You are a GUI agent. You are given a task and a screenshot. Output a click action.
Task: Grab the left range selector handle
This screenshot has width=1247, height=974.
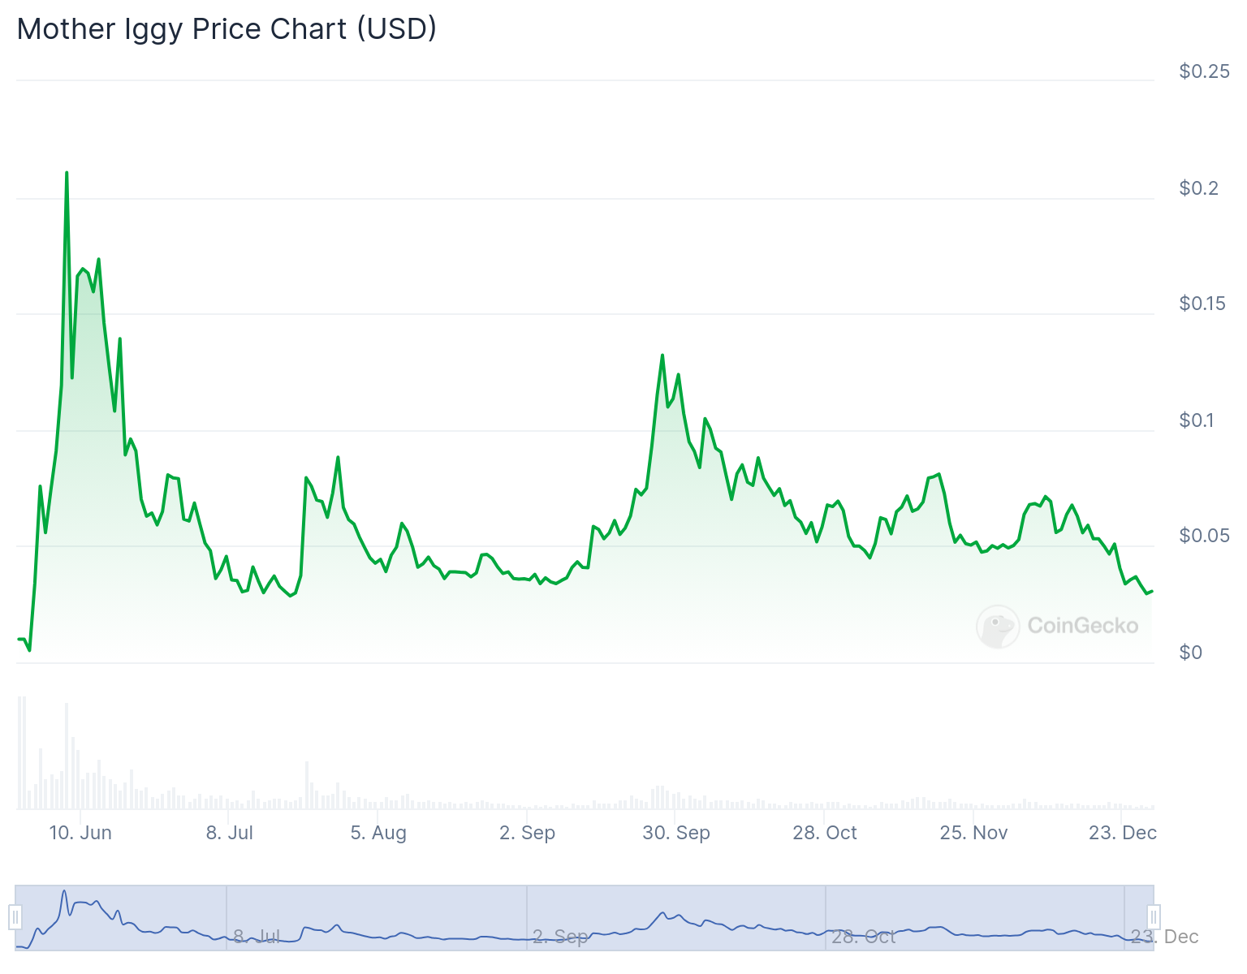[x=15, y=917]
